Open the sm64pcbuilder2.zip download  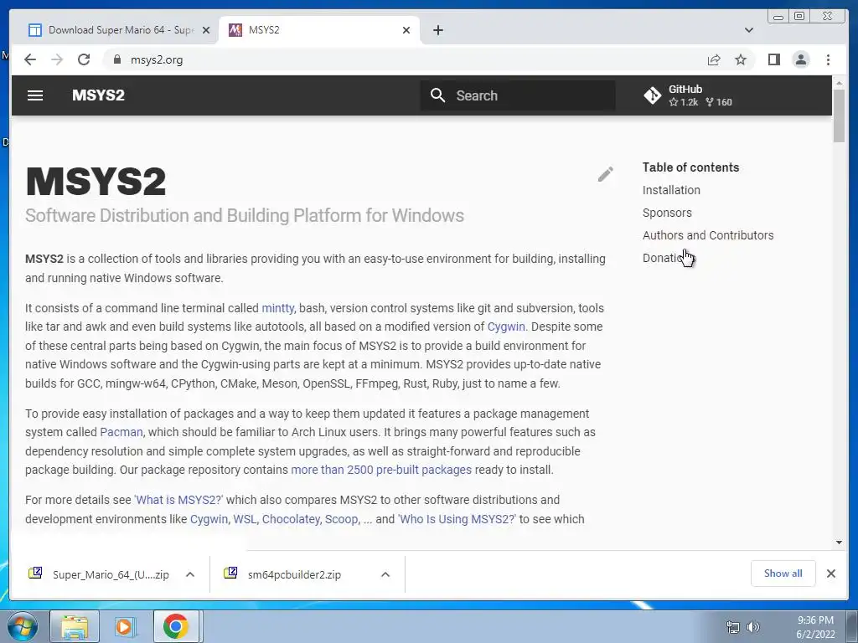(x=294, y=574)
